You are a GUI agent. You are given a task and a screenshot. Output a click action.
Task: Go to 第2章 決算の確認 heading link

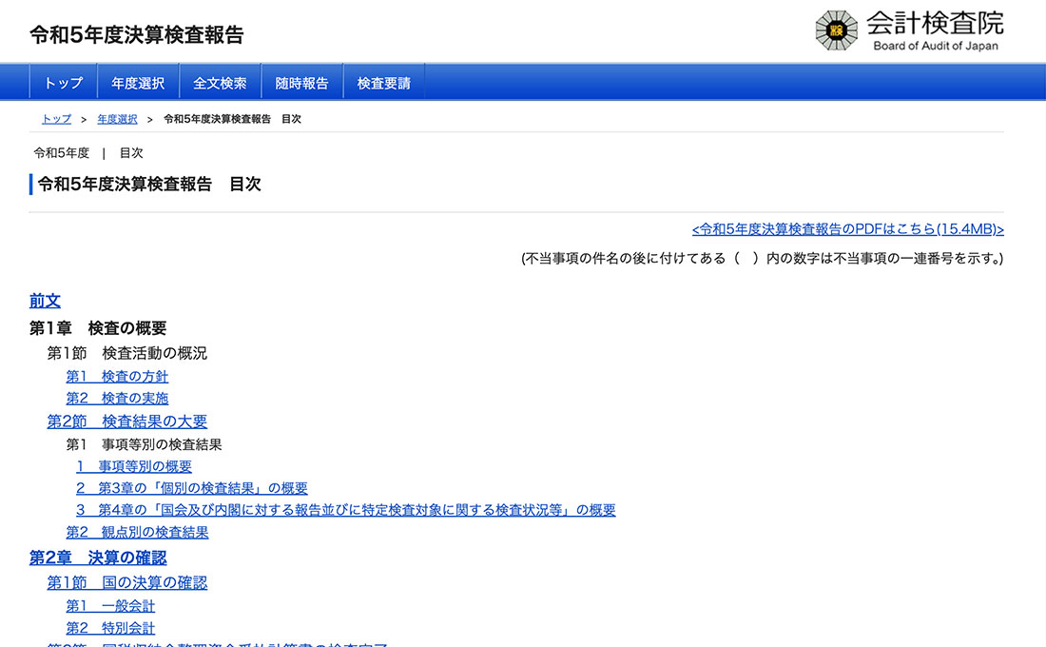[x=98, y=558]
